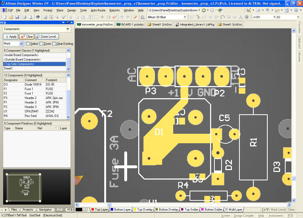Switch to the BOARD 1.pcbdoc document tab
This screenshot has width=303, height=218.
tap(130, 24)
